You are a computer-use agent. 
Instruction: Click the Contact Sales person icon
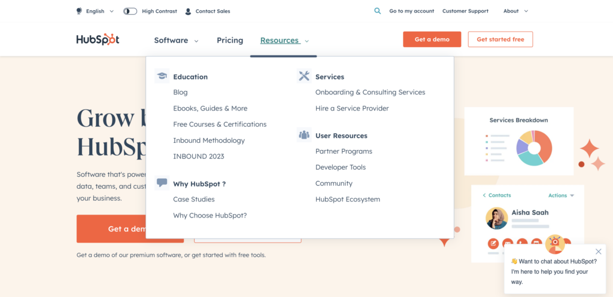pyautogui.click(x=188, y=11)
